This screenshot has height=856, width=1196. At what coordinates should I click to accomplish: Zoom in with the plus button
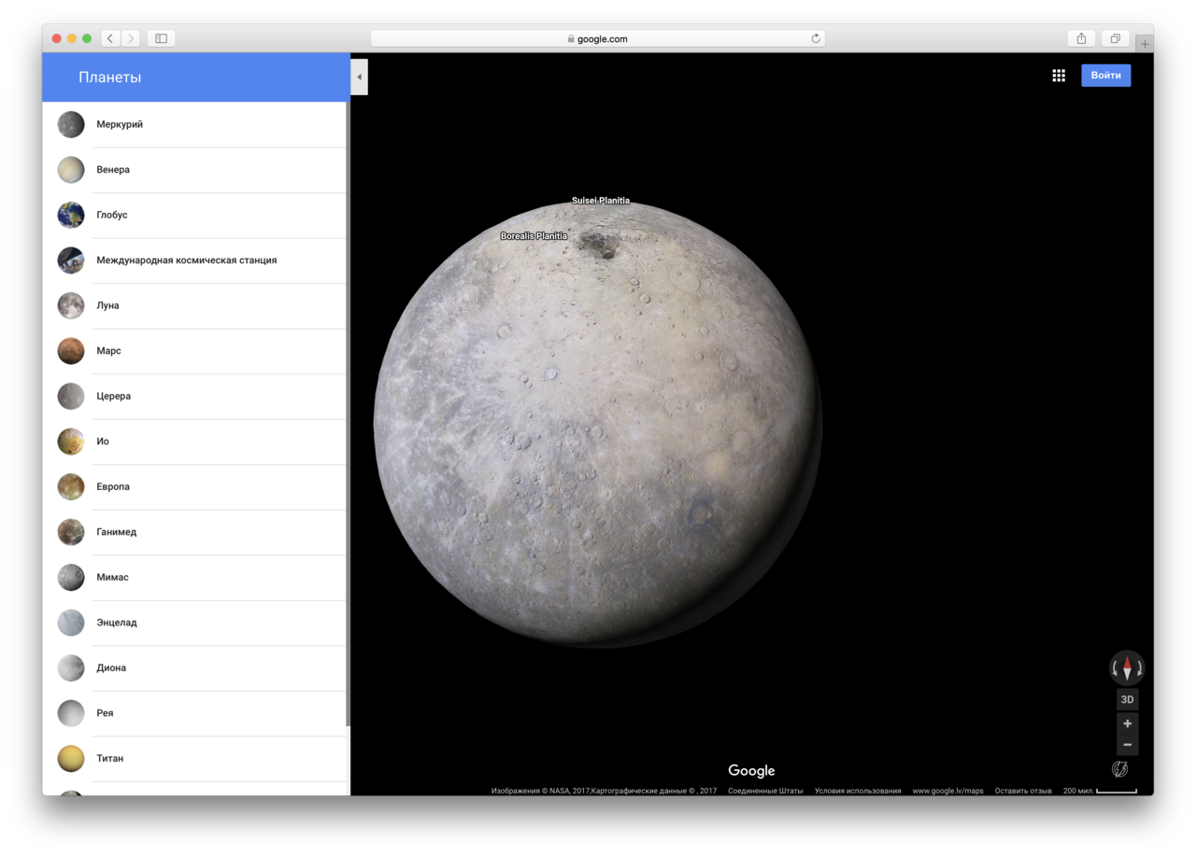(x=1127, y=723)
